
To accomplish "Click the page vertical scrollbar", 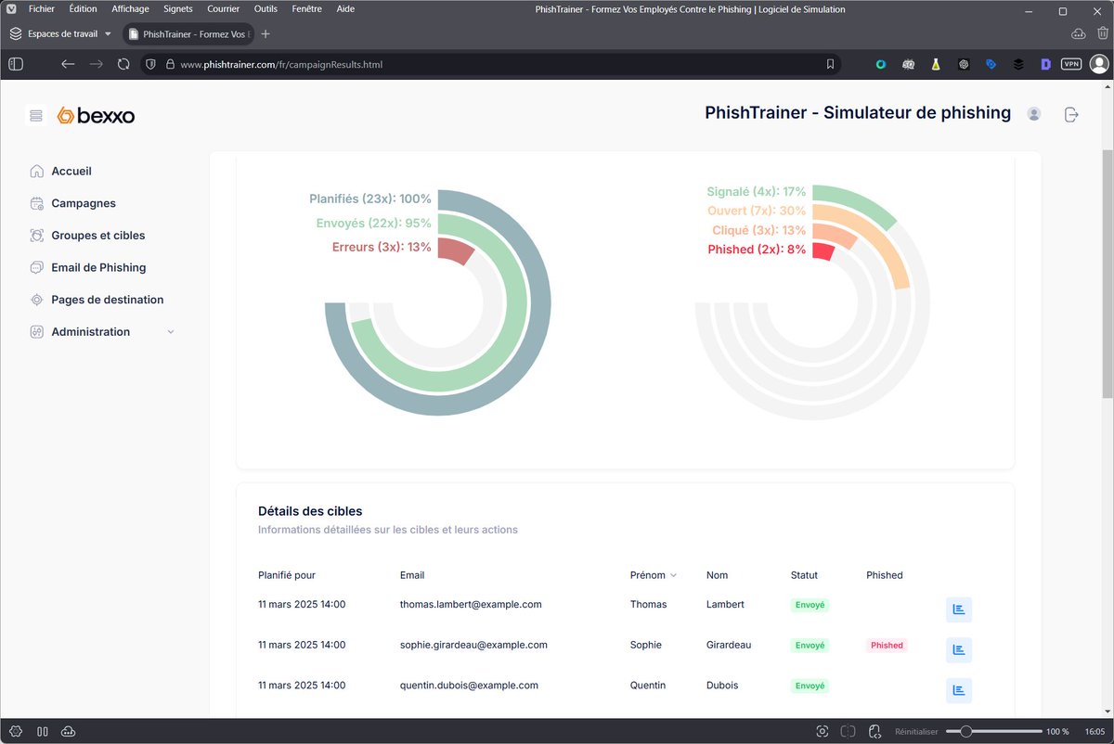I will 1108,274.
